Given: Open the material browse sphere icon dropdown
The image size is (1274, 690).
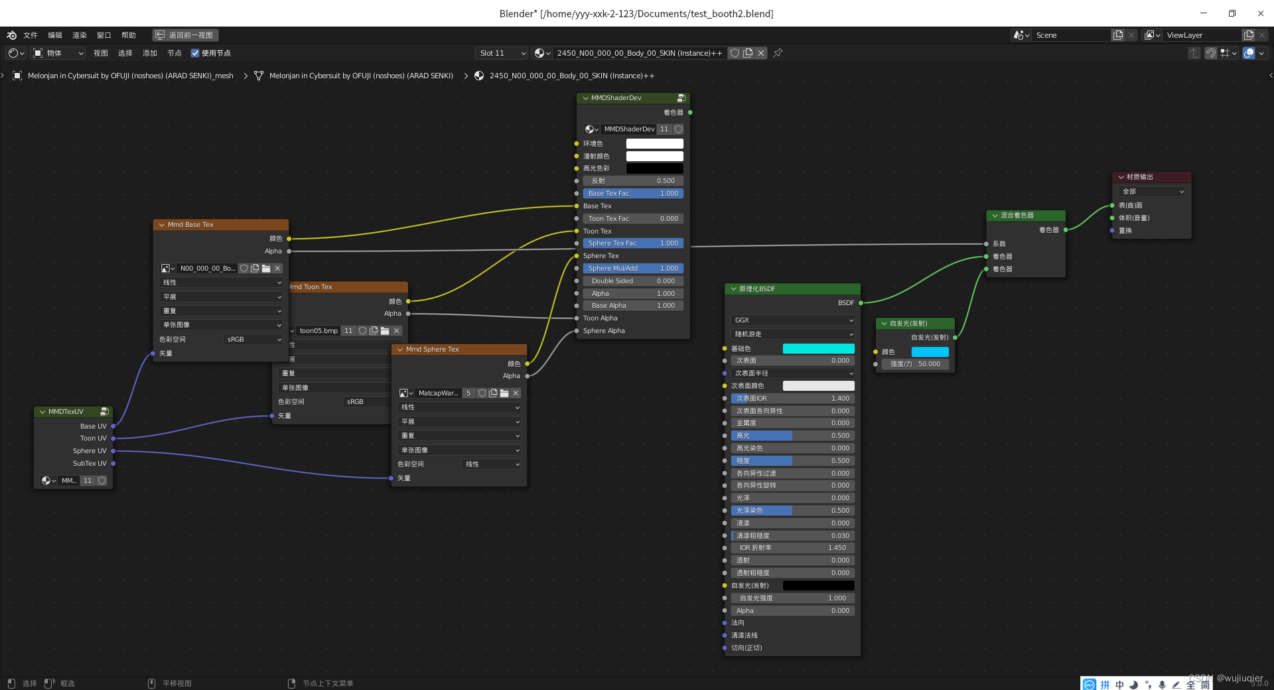Looking at the screenshot, I should click(x=543, y=53).
